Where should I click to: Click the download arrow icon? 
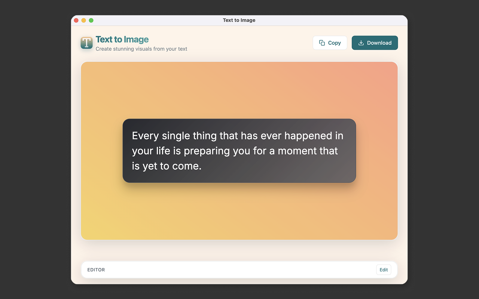[x=361, y=43]
